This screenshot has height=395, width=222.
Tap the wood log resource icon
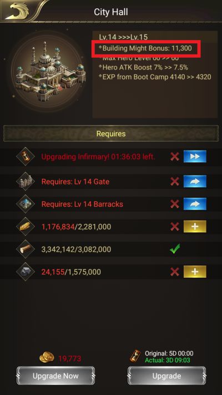click(25, 249)
